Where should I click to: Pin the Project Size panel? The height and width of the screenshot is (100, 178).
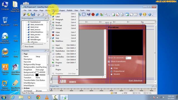(x=153, y=86)
